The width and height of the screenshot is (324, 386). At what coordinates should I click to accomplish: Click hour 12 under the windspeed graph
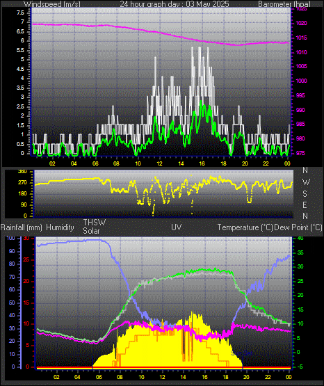pyautogui.click(x=160, y=163)
